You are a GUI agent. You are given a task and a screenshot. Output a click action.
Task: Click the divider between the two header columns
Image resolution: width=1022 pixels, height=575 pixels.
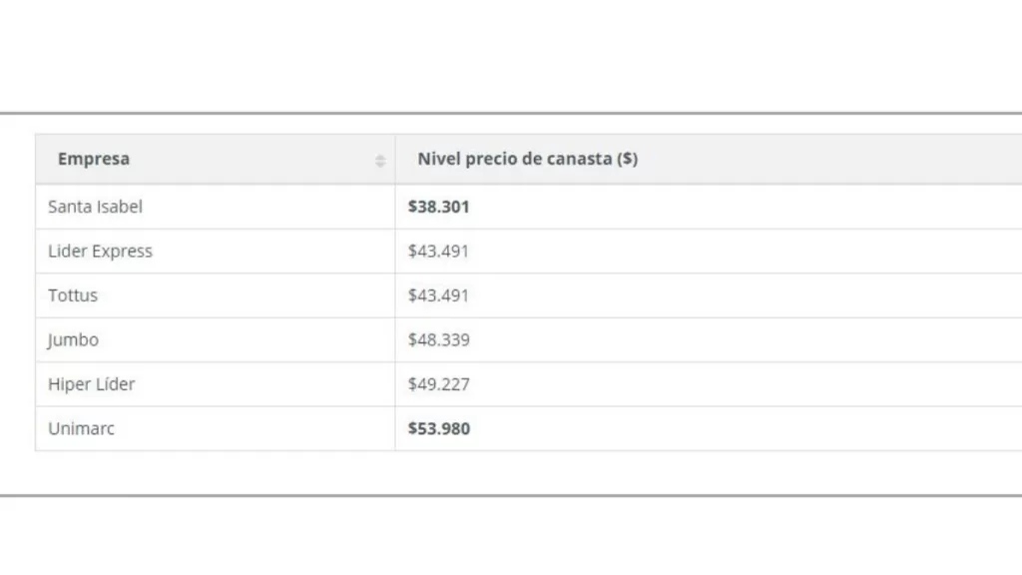point(395,159)
